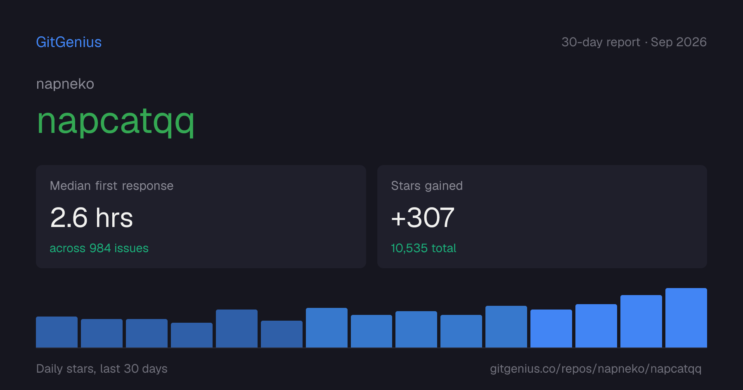Click the fifth bar in the stars chart
743x390 pixels.
click(x=237, y=329)
